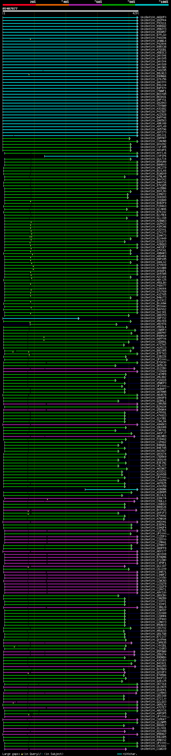The height and width of the screenshot is (756, 171).
Task: Select the UniRef100_Q9FYS2 label
Action: coord(153,318)
